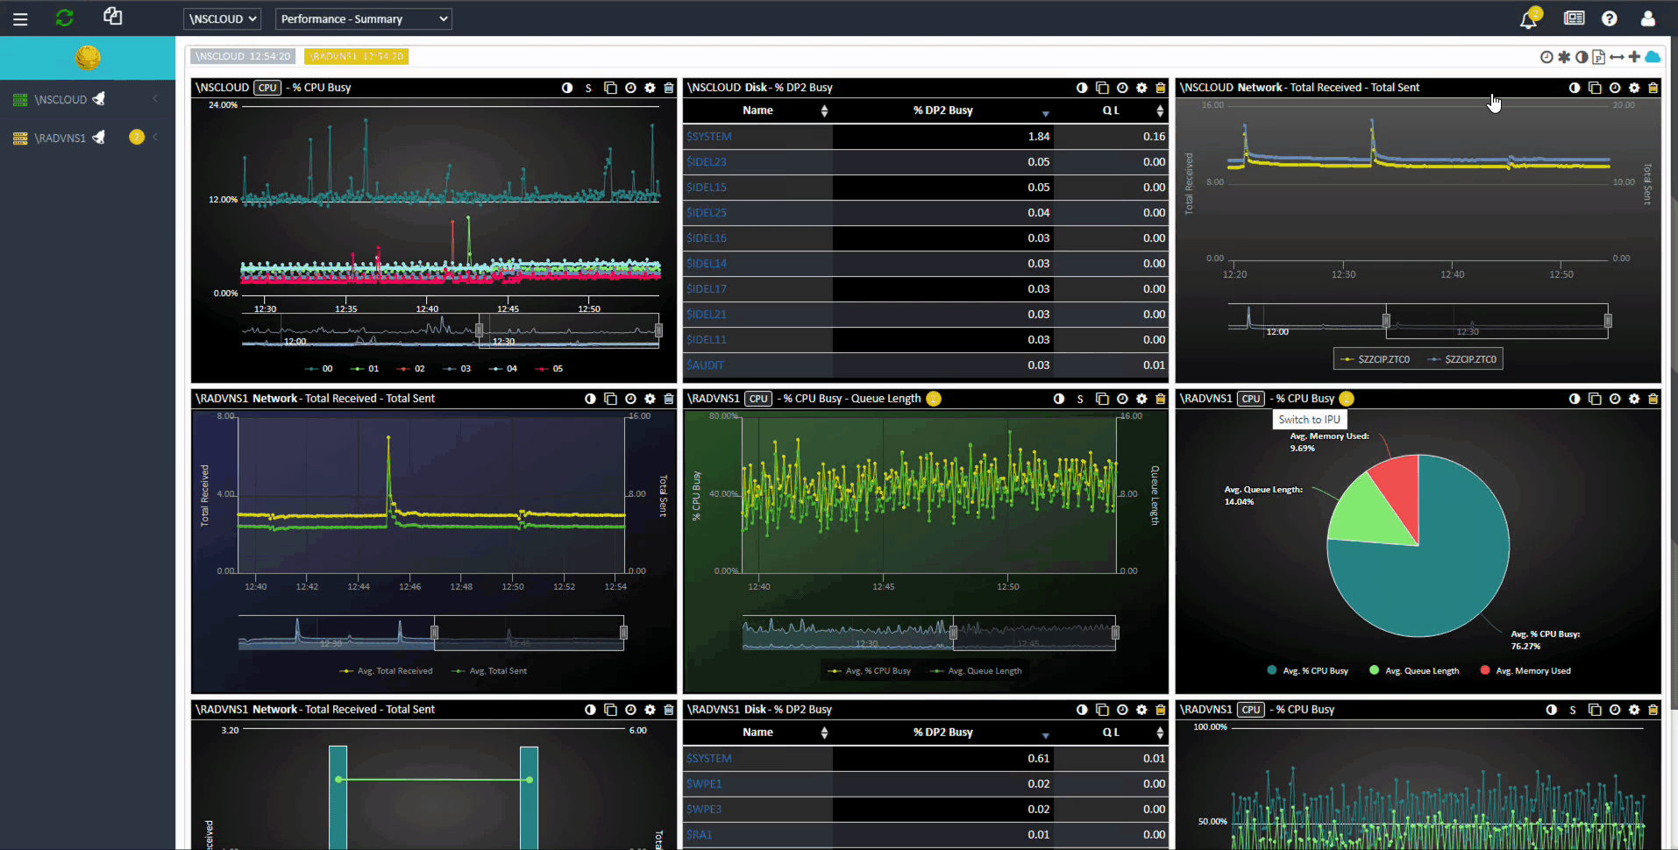
Task: Select the \RADVNS1 12:54:20 yellow tab
Action: pos(356,56)
